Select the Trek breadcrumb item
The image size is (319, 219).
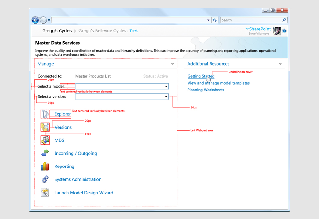pyautogui.click(x=134, y=31)
